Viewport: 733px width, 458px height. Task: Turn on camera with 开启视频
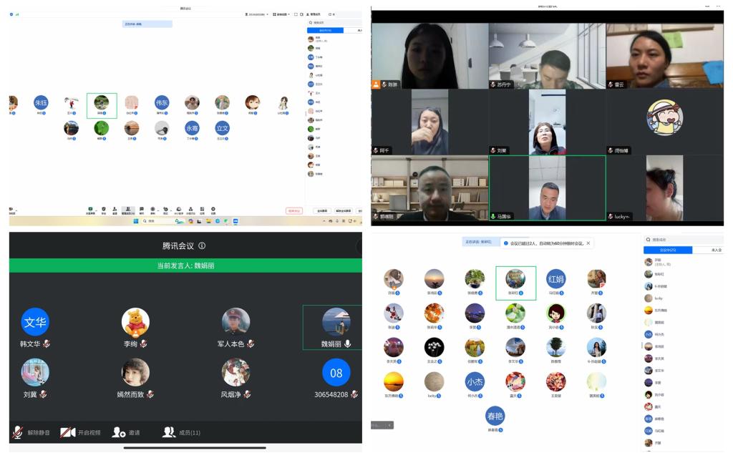(68, 432)
